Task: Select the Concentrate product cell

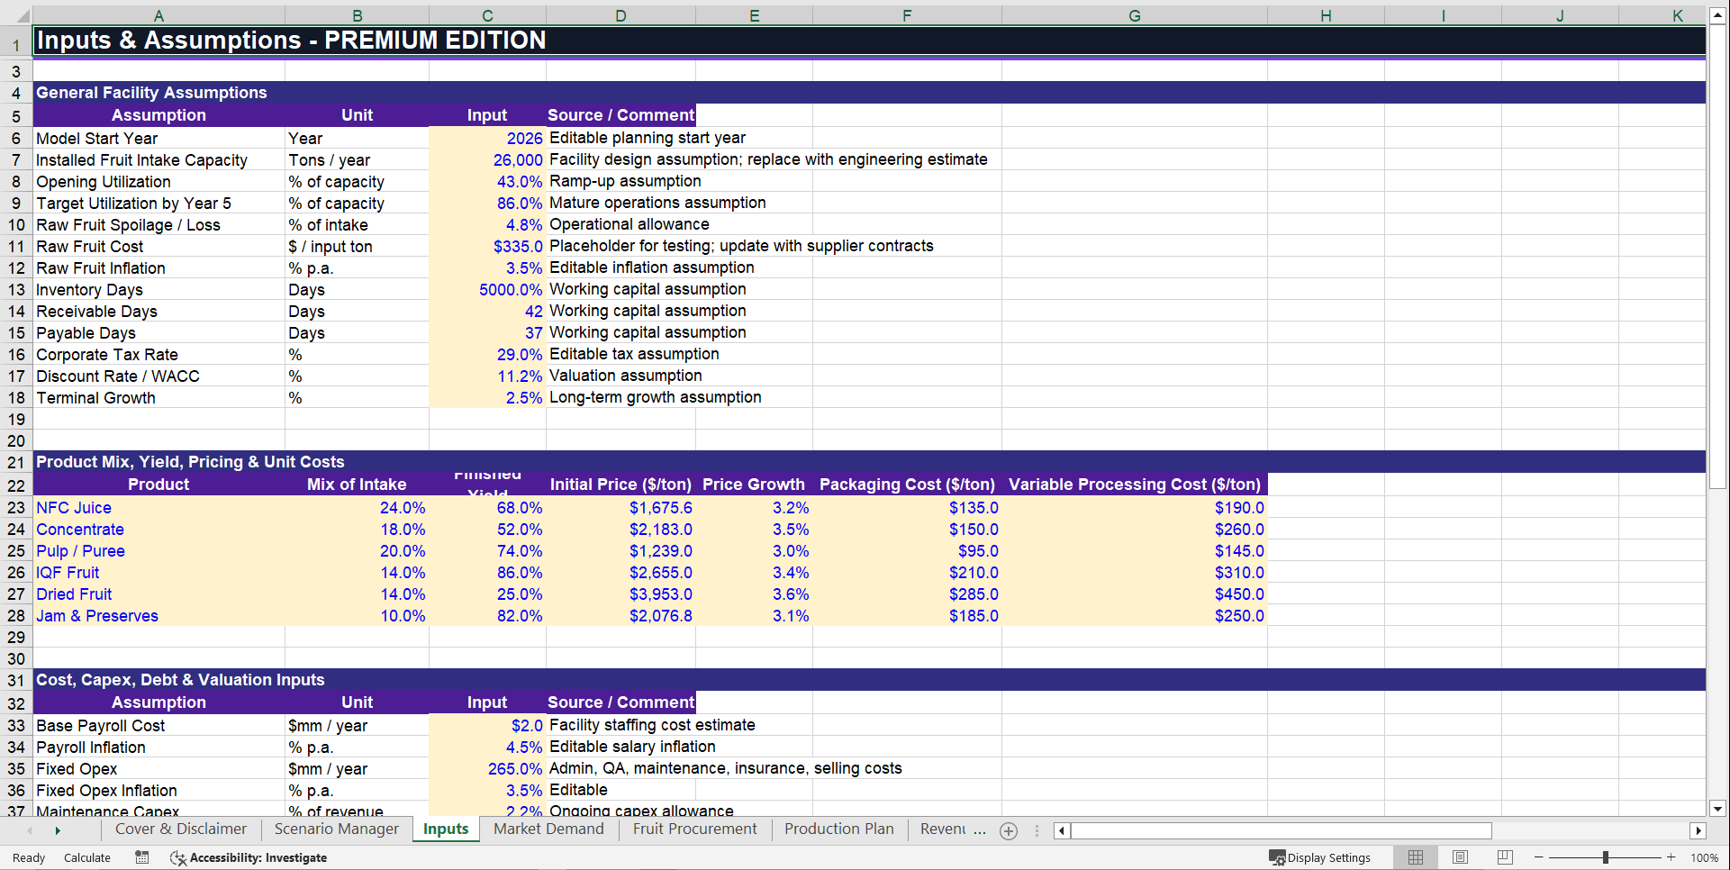Action: pyautogui.click(x=159, y=530)
